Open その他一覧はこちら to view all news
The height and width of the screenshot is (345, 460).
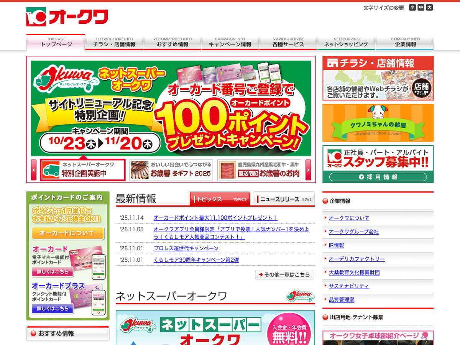click(x=284, y=274)
